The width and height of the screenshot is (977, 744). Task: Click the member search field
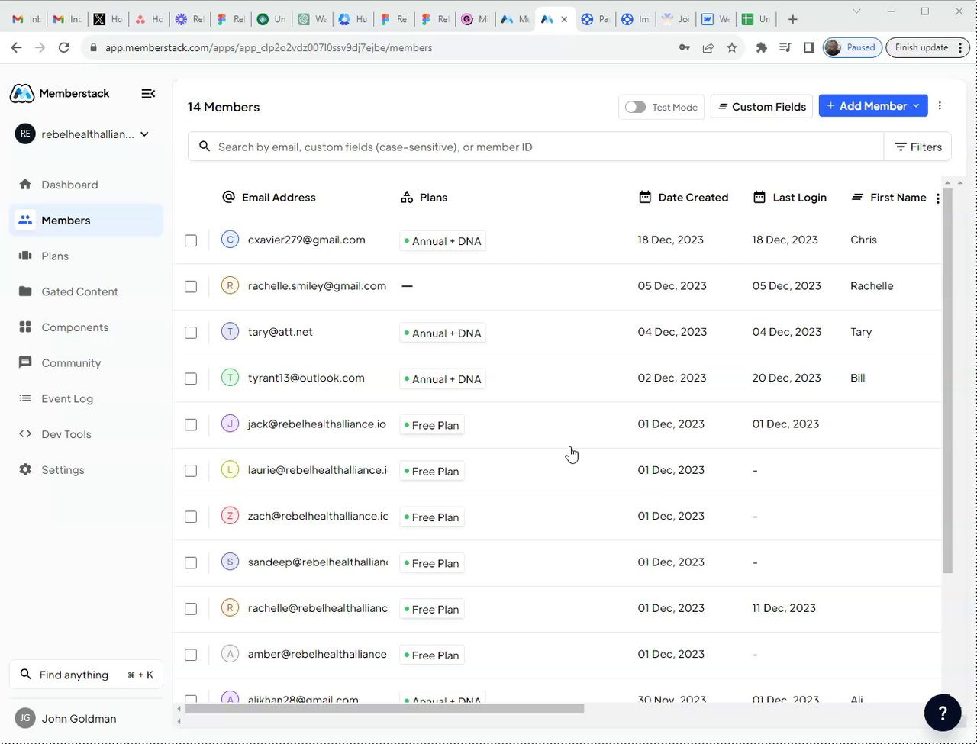(x=534, y=147)
